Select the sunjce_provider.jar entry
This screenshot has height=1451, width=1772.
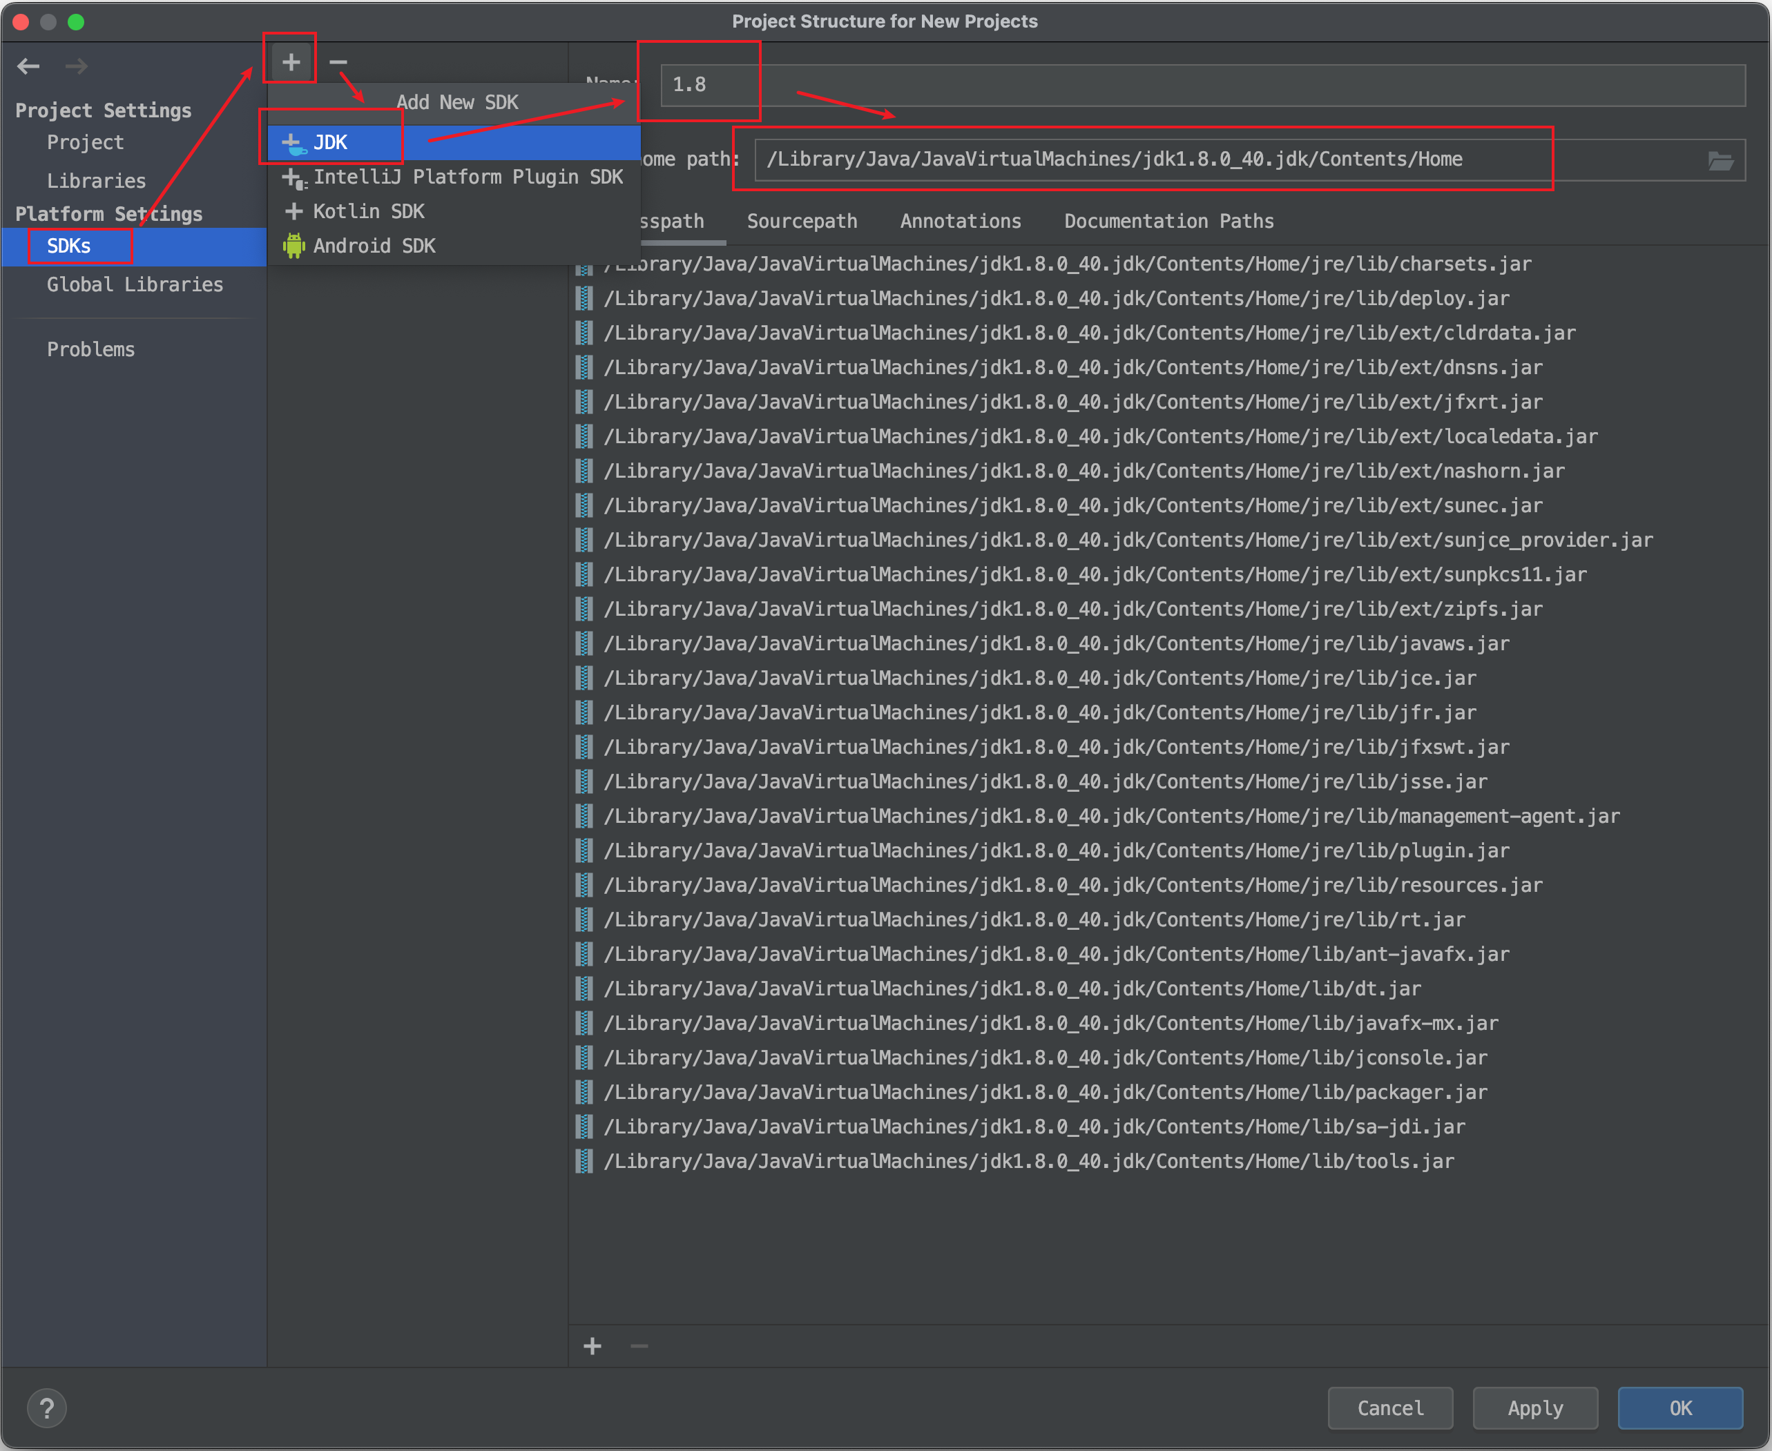(x=1169, y=540)
